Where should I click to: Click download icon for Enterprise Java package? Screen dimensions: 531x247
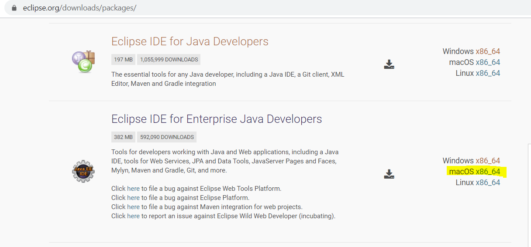coord(389,174)
